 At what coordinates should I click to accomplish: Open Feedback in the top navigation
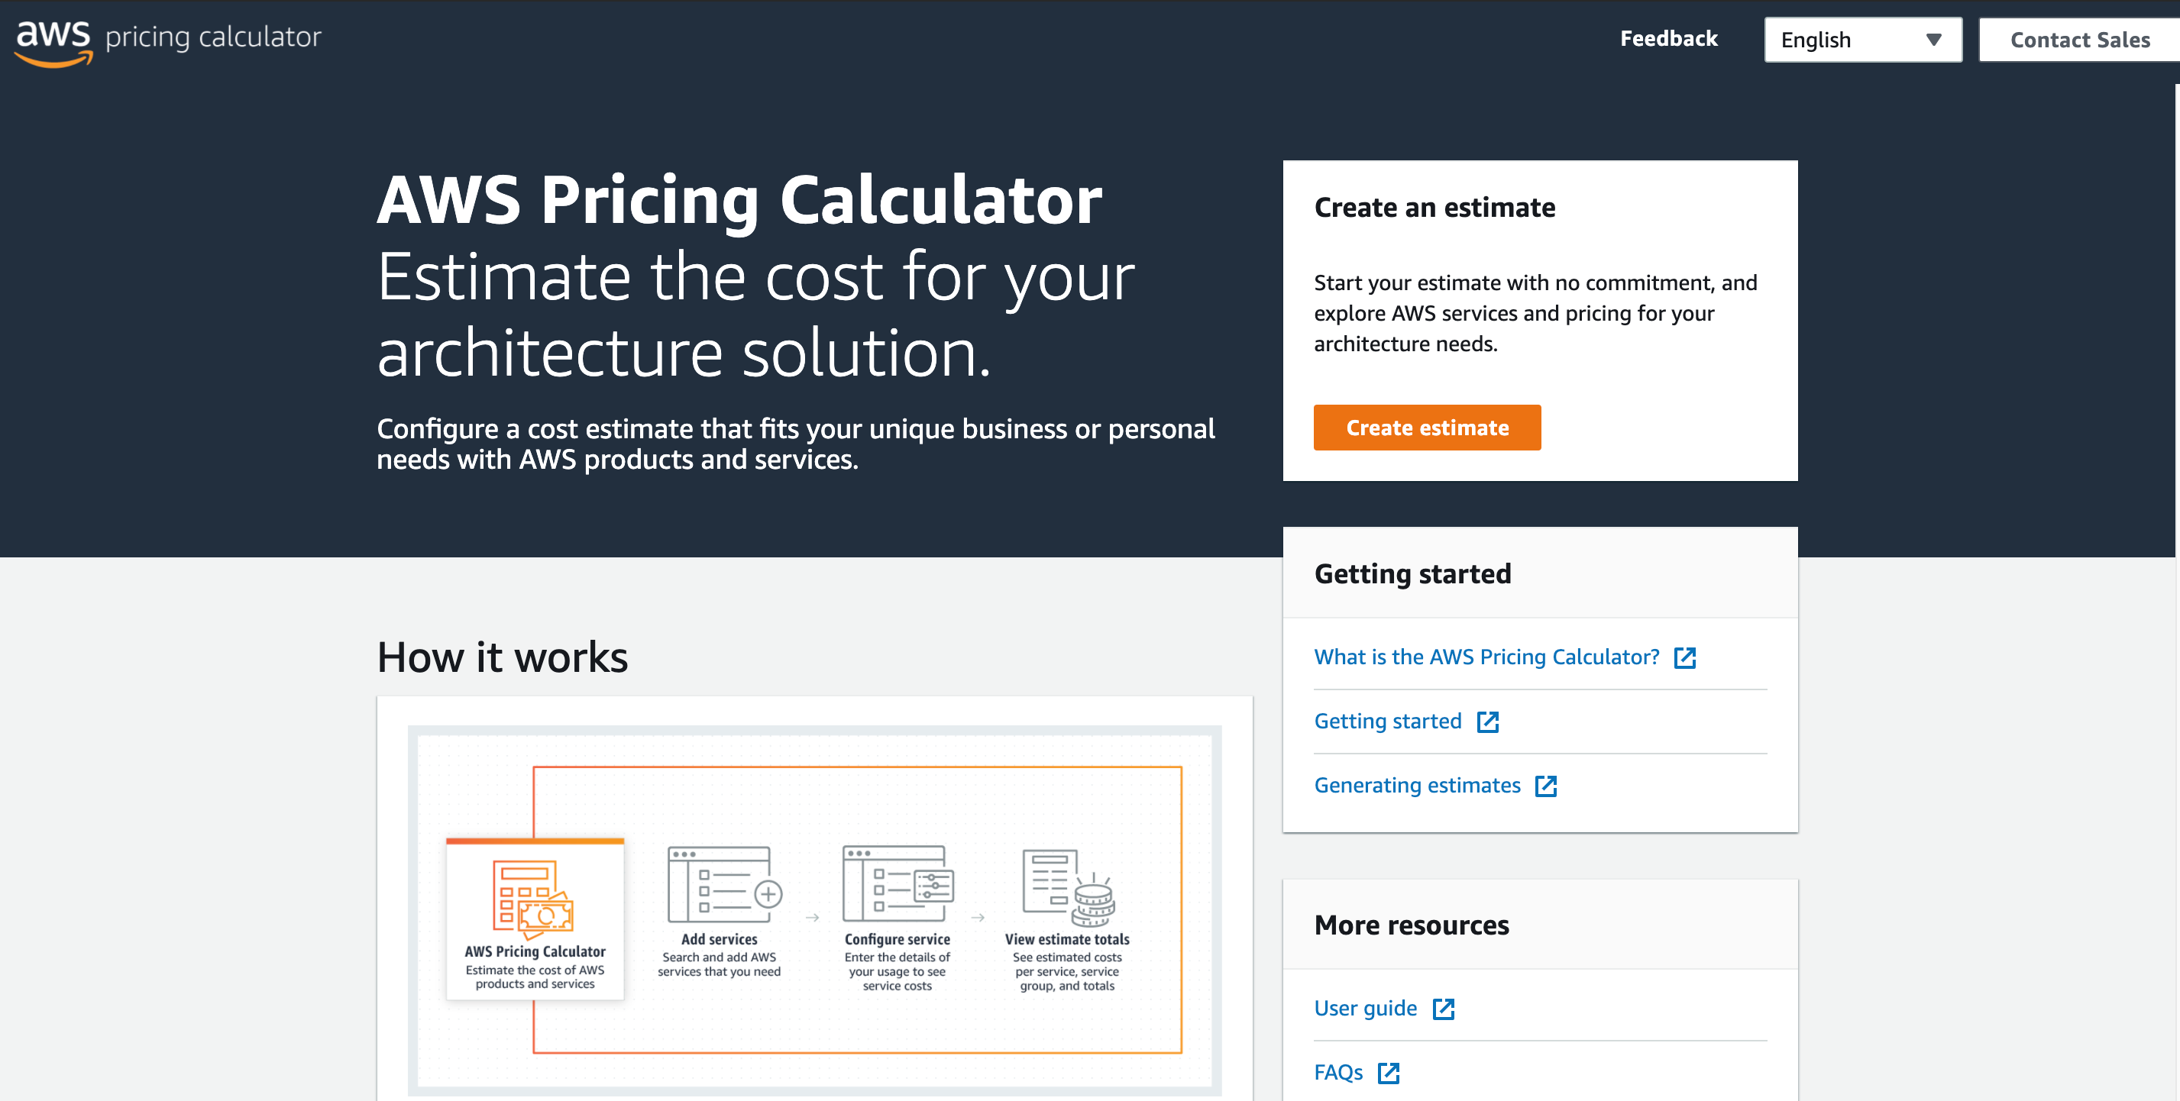(1668, 39)
